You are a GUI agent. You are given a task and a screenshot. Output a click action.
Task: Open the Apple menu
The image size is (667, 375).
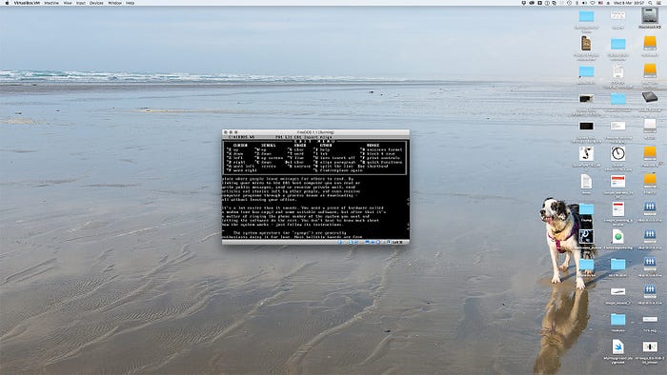tap(7, 3)
